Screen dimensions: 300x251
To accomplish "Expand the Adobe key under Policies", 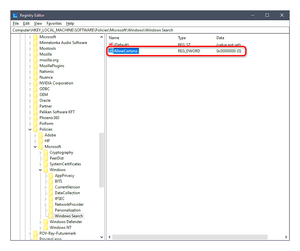I will [x=35, y=135].
